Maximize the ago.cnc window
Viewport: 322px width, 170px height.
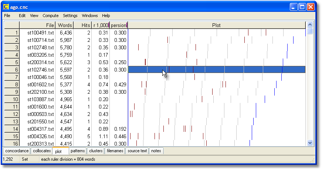(x=302, y=7)
